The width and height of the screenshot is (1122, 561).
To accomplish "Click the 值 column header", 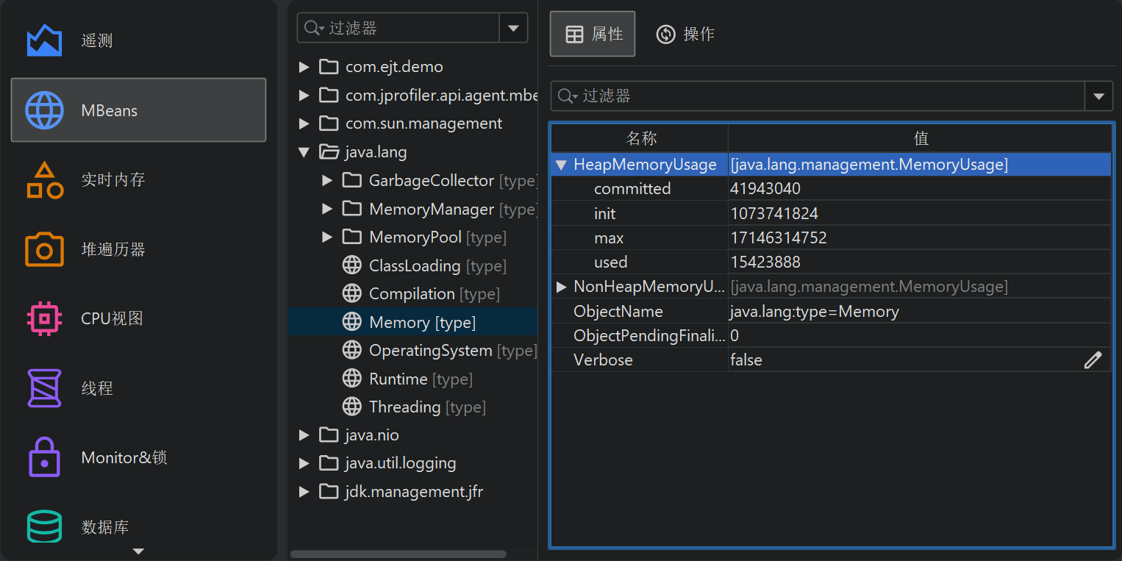I will coord(920,138).
